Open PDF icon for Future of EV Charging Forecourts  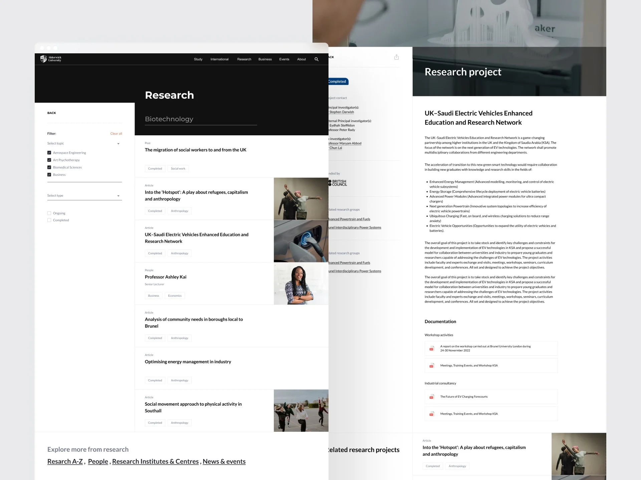pyautogui.click(x=431, y=397)
